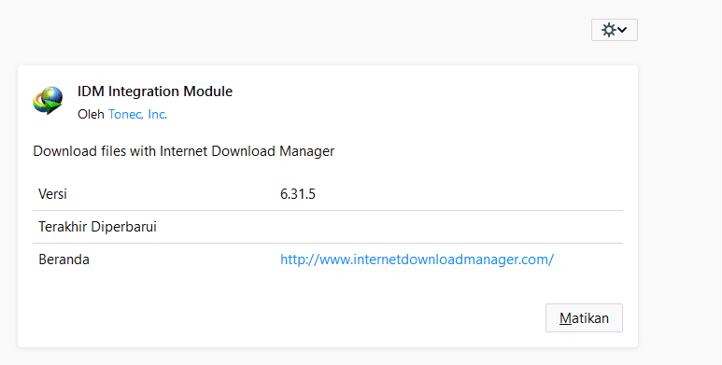Select the Download files description text
Image resolution: width=722 pixels, height=365 pixels.
pyautogui.click(x=184, y=151)
